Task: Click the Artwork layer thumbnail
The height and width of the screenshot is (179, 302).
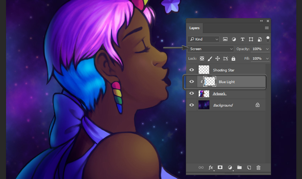Action: pyautogui.click(x=204, y=93)
